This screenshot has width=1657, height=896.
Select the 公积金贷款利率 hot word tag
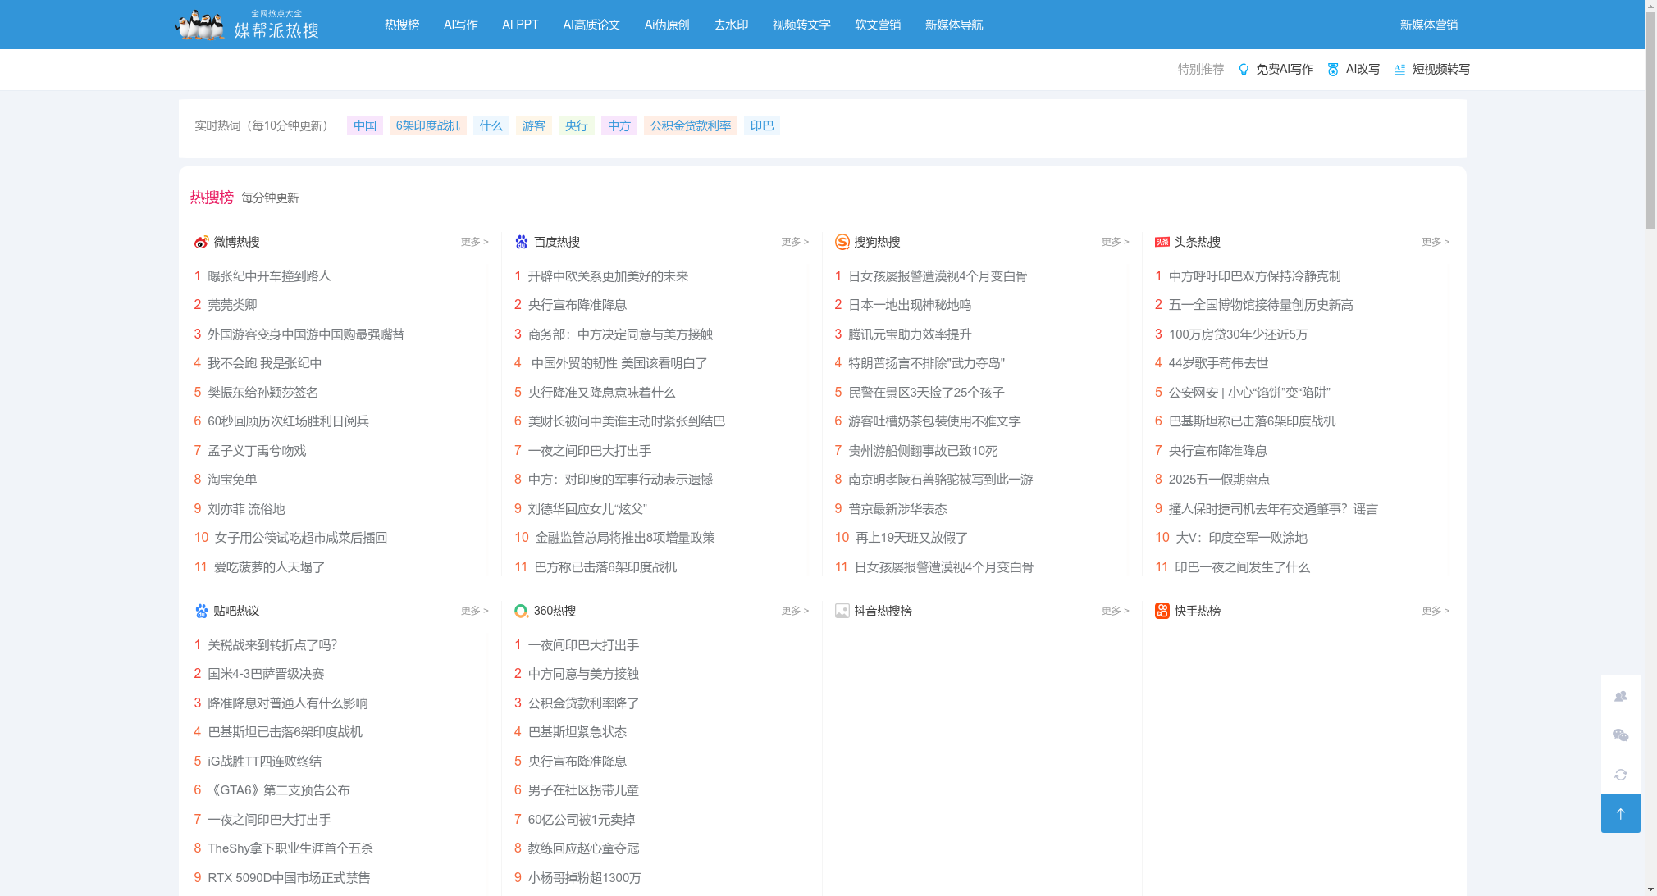[x=690, y=125]
